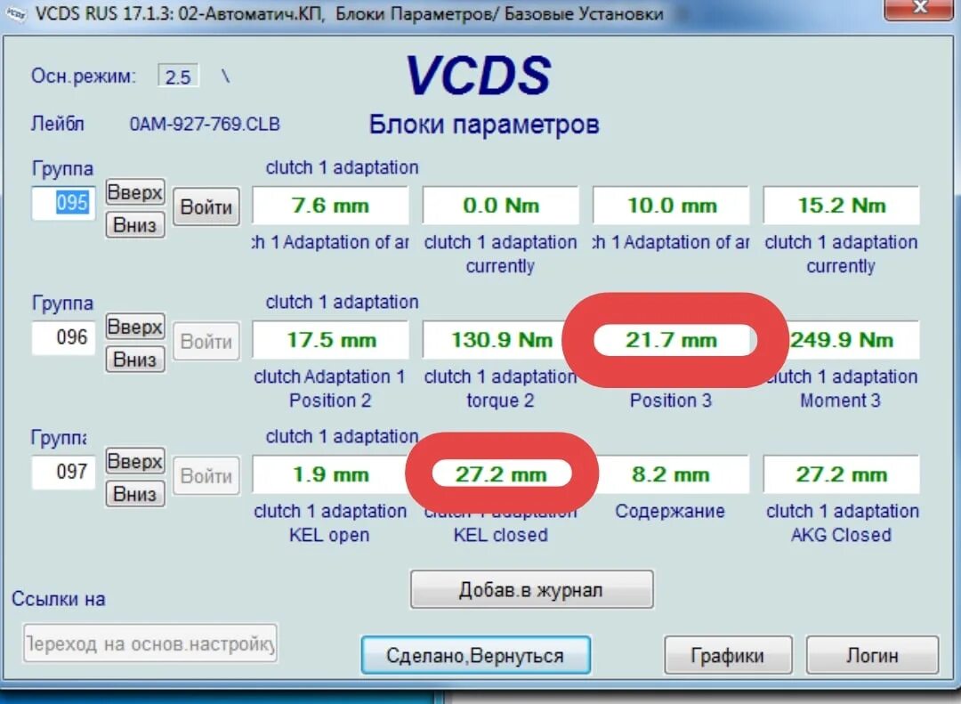Image resolution: width=961 pixels, height=704 pixels.
Task: Click the 'Position 2' label
Action: point(330,401)
